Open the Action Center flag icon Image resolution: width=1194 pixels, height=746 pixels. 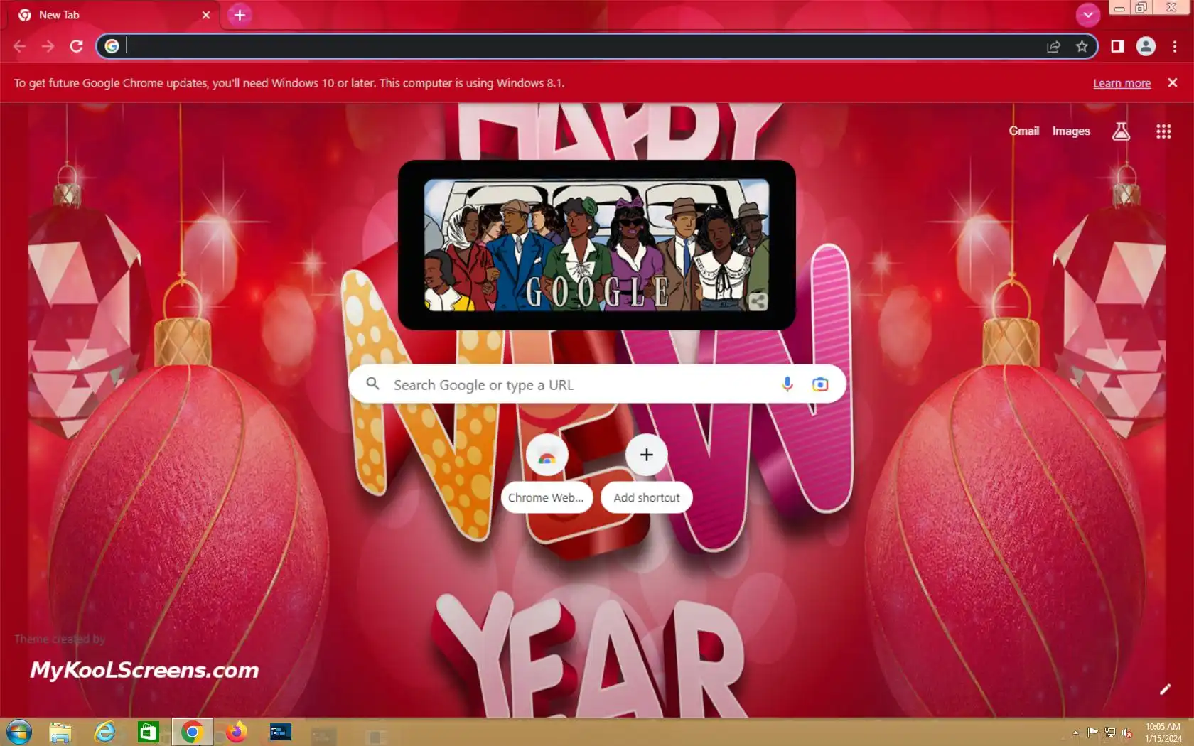(1092, 733)
